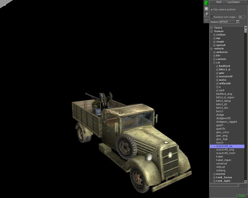Expand the fauna tree node
Image resolution: width=248 pixels, height=198 pixels.
point(211,28)
